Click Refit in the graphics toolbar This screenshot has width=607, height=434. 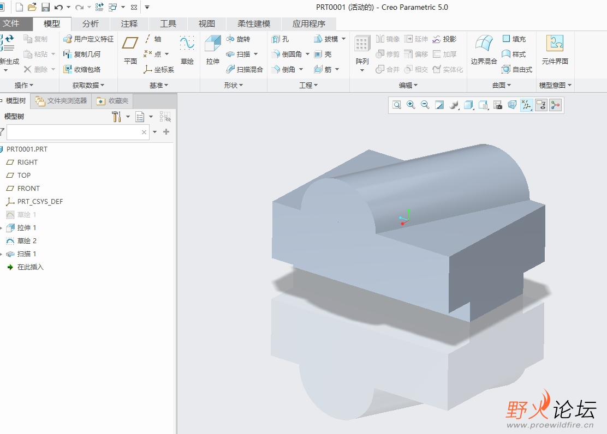pyautogui.click(x=397, y=105)
